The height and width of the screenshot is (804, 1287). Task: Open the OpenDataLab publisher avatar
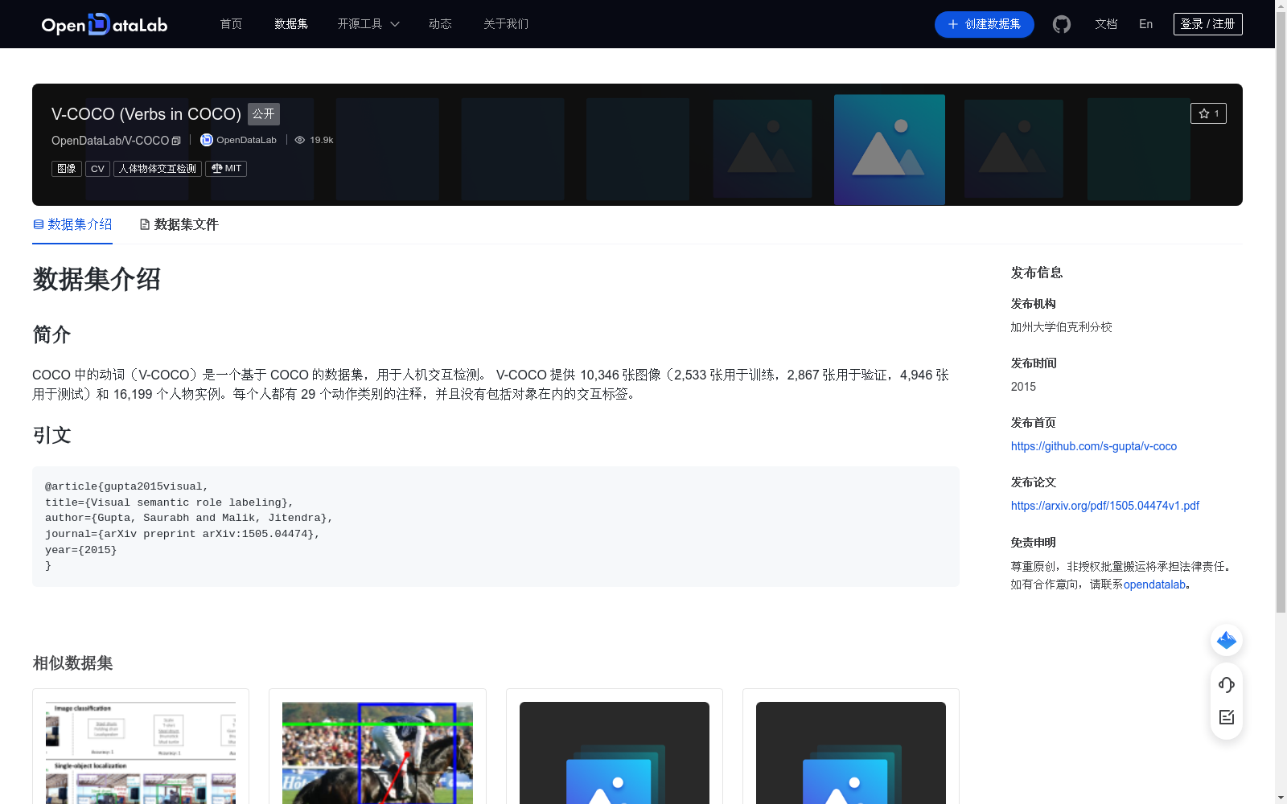point(207,140)
